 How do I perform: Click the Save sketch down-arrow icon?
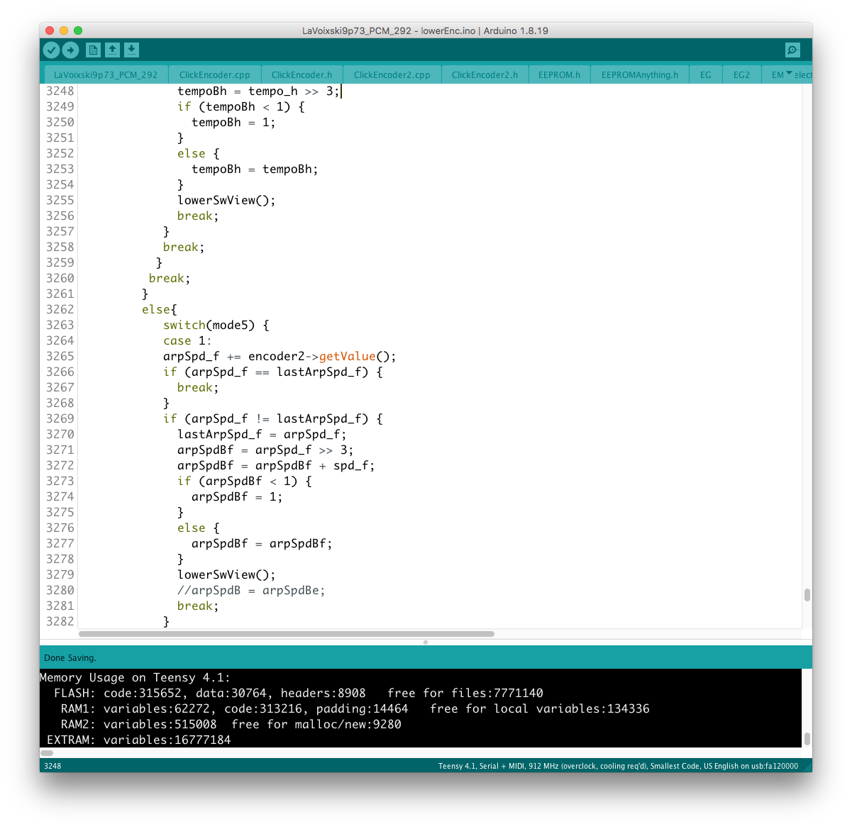click(131, 50)
